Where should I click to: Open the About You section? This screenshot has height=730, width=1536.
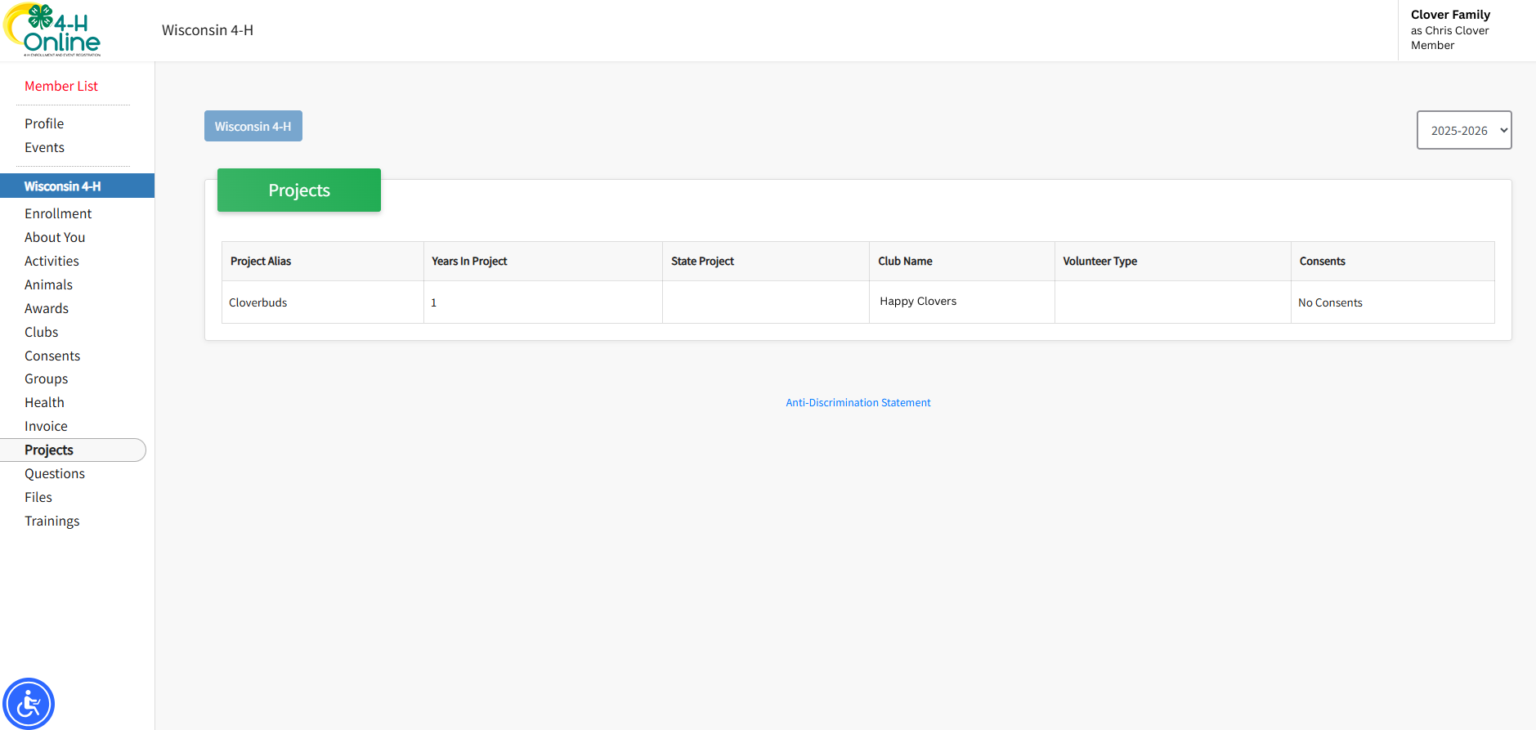tap(55, 237)
